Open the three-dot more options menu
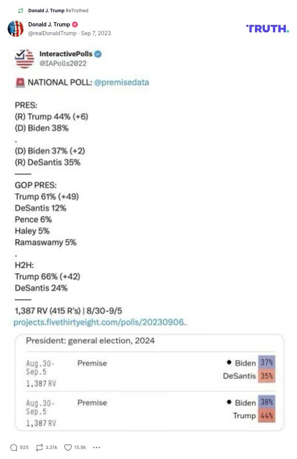Viewport: 297px width, 459px height. [97, 448]
